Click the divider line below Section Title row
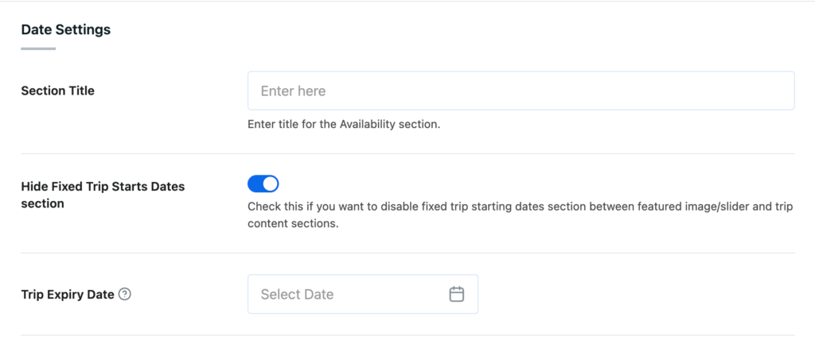This screenshot has height=344, width=815. [407, 153]
